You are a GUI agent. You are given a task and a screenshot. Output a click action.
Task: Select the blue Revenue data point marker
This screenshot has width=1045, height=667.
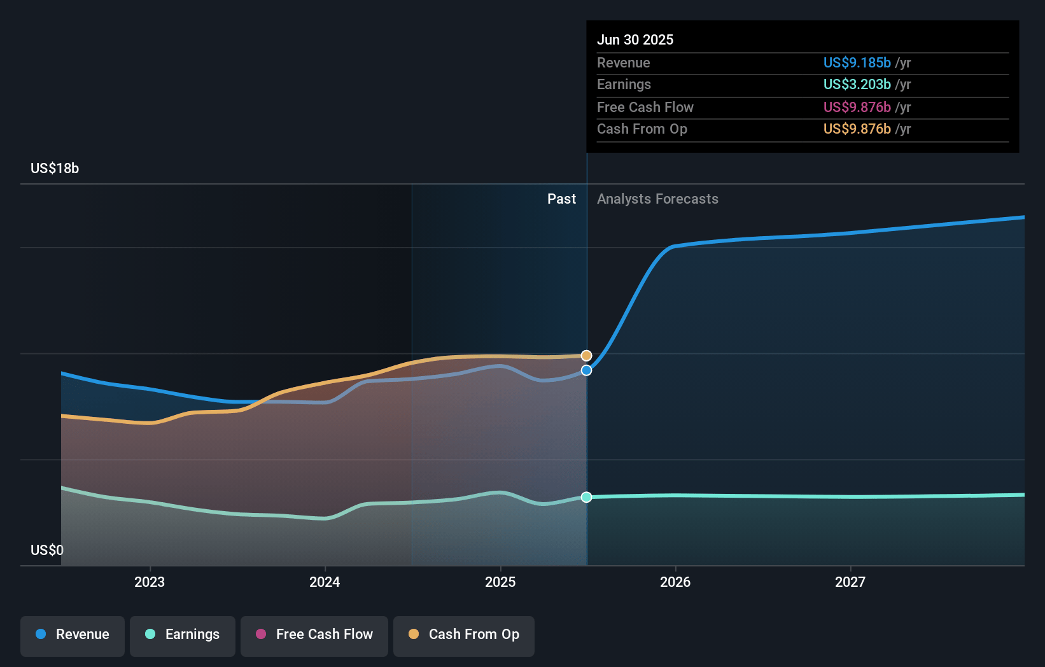coord(586,370)
